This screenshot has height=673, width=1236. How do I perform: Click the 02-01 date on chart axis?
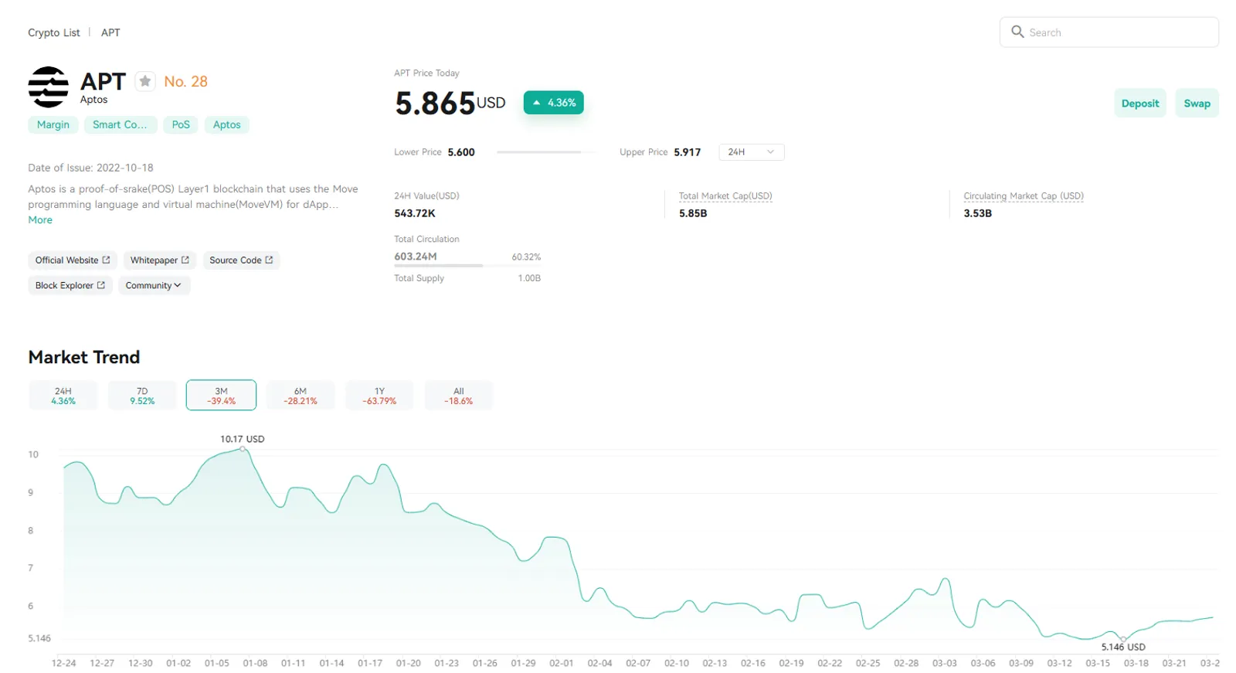pyautogui.click(x=562, y=663)
